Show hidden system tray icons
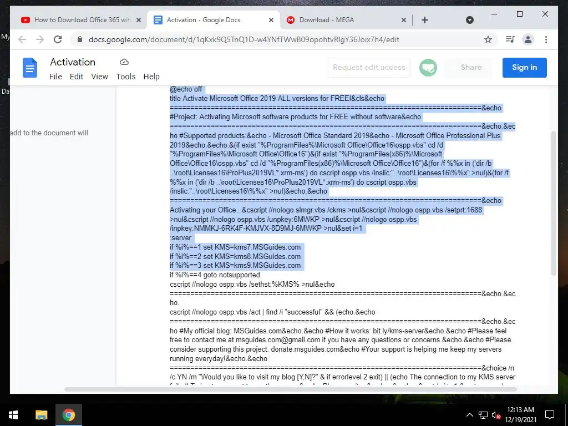Image resolution: width=568 pixels, height=426 pixels. (469, 415)
